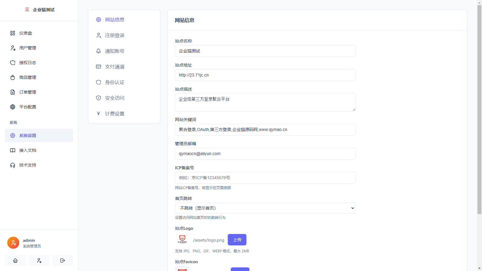Click the headset icon for 技术支持
482x271 pixels.
13,165
